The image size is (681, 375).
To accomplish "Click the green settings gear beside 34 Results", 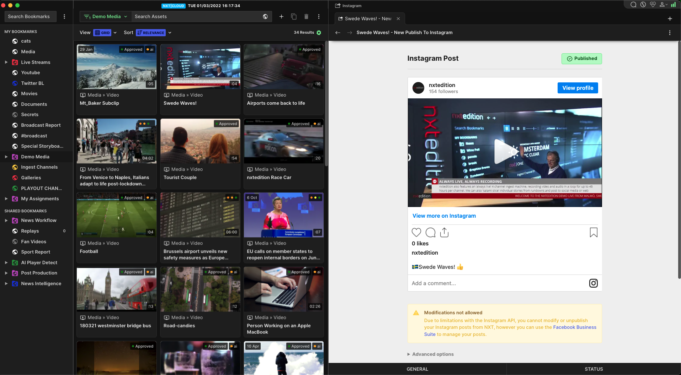I will click(x=319, y=33).
